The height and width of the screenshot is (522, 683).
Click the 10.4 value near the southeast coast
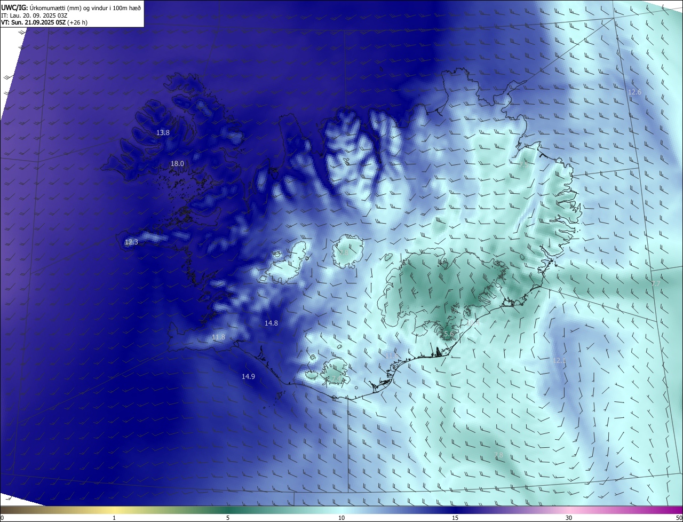(x=473, y=323)
